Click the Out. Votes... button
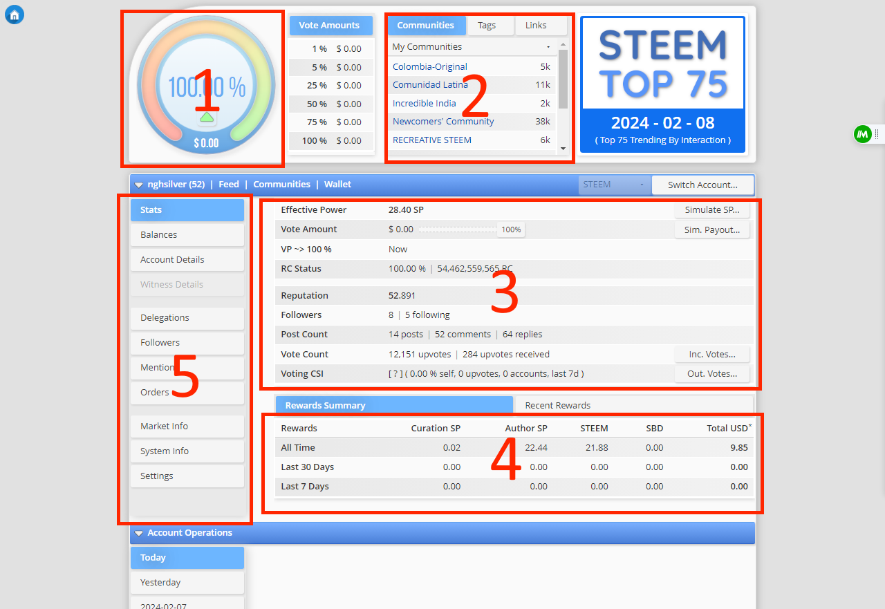 [x=712, y=374]
